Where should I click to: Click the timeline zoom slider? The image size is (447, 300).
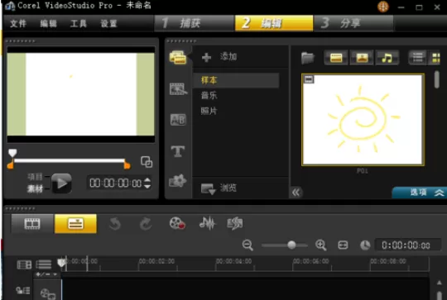point(284,245)
